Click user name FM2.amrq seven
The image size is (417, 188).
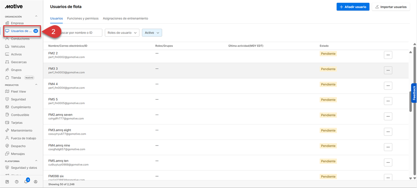[60, 115]
